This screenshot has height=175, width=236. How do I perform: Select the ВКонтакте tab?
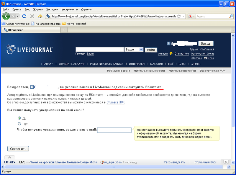click(x=31, y=30)
